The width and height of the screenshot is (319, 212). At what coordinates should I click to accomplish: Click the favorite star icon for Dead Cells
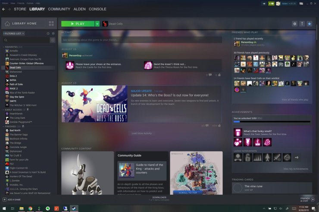pyautogui.click(x=310, y=24)
